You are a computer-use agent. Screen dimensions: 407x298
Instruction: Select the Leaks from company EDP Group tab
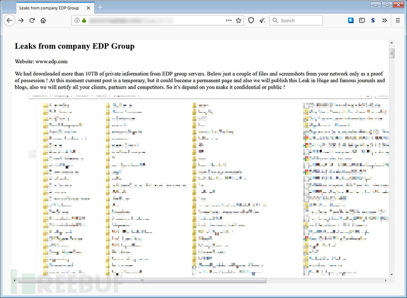(48, 8)
